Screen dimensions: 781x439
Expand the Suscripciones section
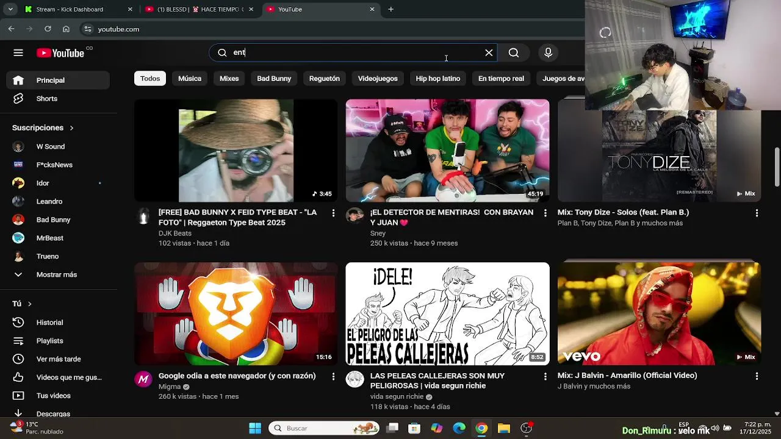pyautogui.click(x=43, y=127)
